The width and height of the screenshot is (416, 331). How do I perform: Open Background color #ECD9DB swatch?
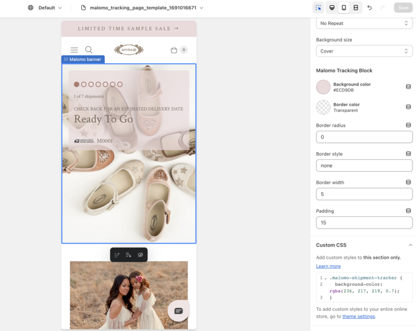323,87
